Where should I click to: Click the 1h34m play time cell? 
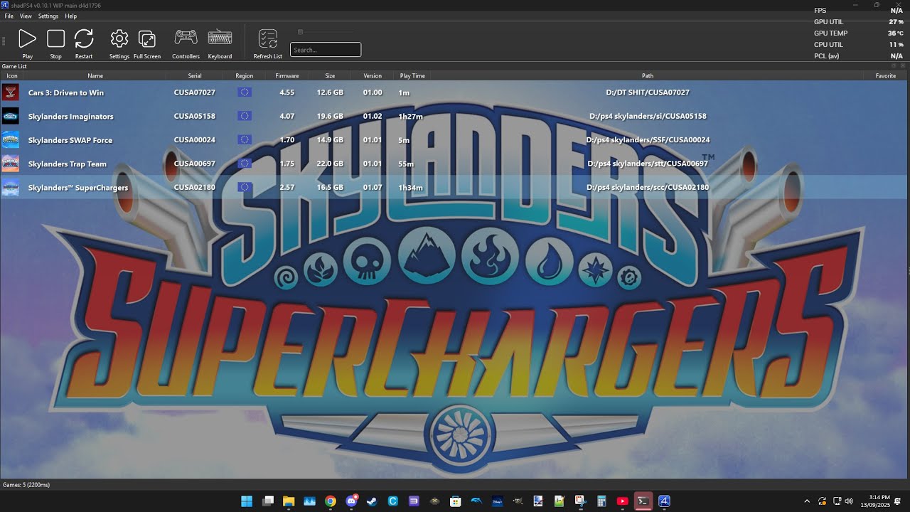pos(410,188)
